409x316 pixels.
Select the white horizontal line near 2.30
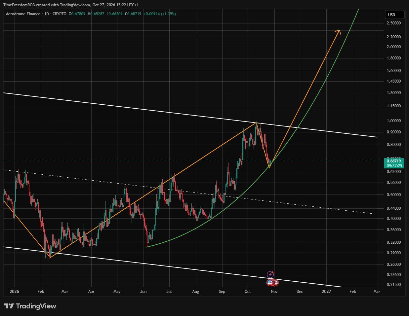193,30
